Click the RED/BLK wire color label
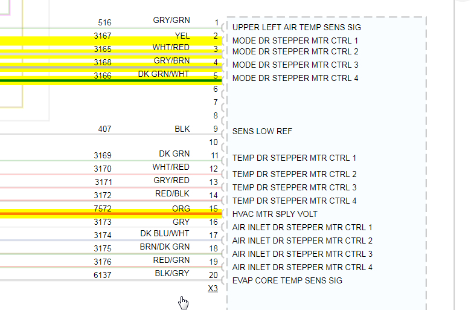 [172, 194]
